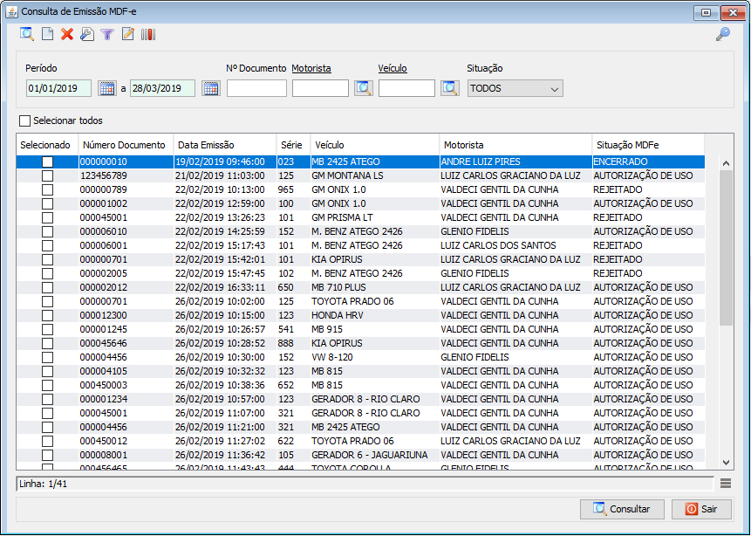Select the ANDRE LUIZ PIRES driver cell
Screen dimensions: 751x536
pyautogui.click(x=515, y=162)
